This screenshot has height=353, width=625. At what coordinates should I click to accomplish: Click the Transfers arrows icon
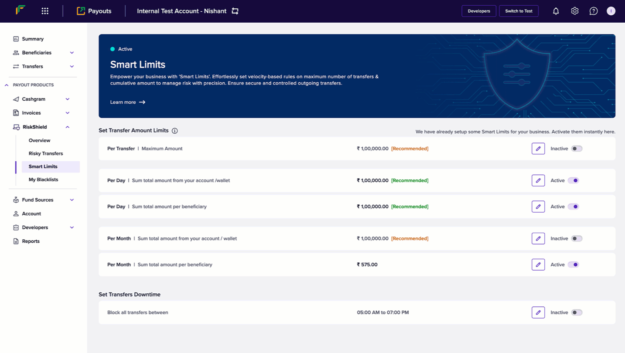16,67
